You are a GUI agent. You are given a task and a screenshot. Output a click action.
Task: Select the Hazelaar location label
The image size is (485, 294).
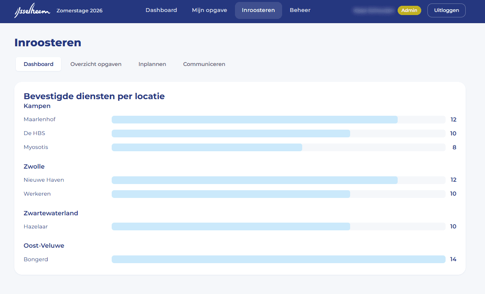[x=36, y=226]
